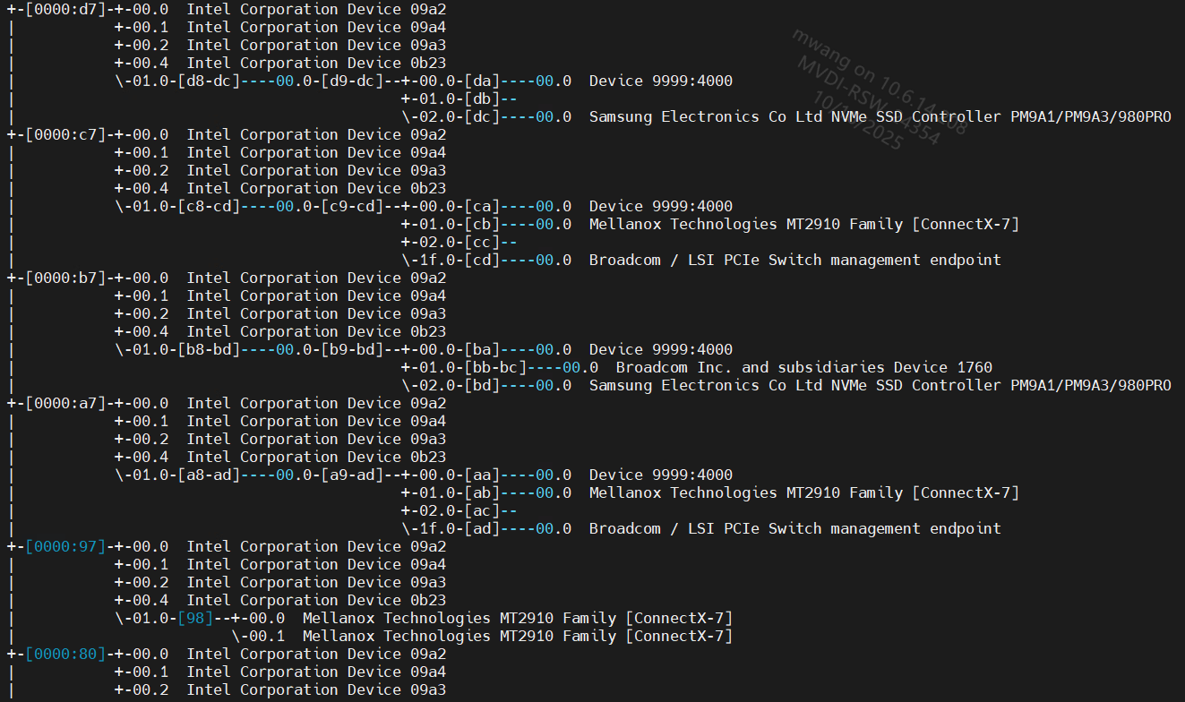1185x702 pixels.
Task: Click the [c8-cd] bus range
Action: click(209, 206)
